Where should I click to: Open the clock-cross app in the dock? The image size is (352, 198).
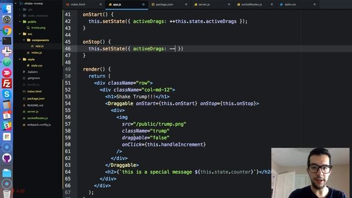pyautogui.click(x=7, y=51)
